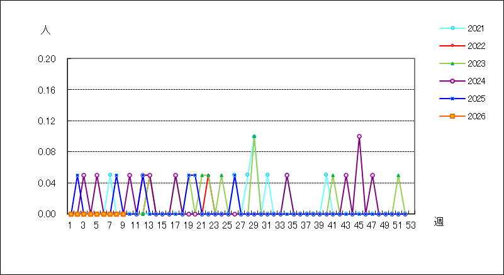Click the orange 2026 marker at week 1
The height and width of the screenshot is (275, 504).
[x=70, y=214]
